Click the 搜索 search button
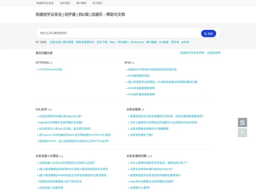This screenshot has width=256, height=192. tap(208, 34)
